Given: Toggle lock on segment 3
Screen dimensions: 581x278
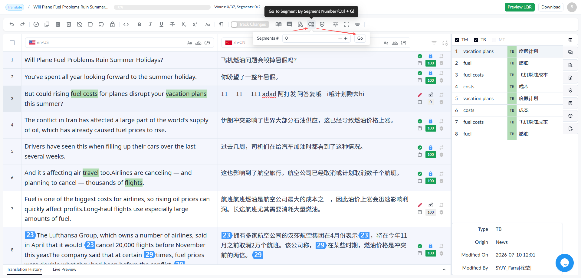Looking at the screenshot, I should pos(431,95).
